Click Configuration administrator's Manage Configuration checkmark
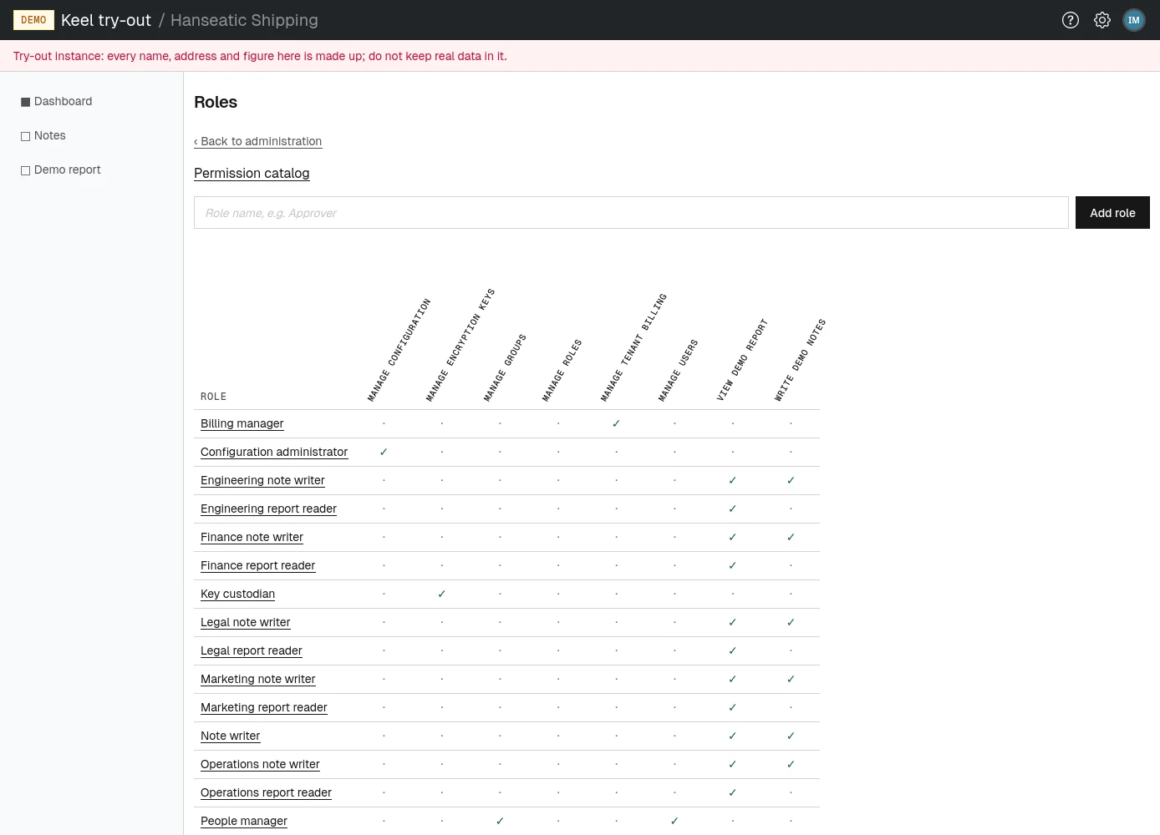This screenshot has height=835, width=1160. click(384, 452)
